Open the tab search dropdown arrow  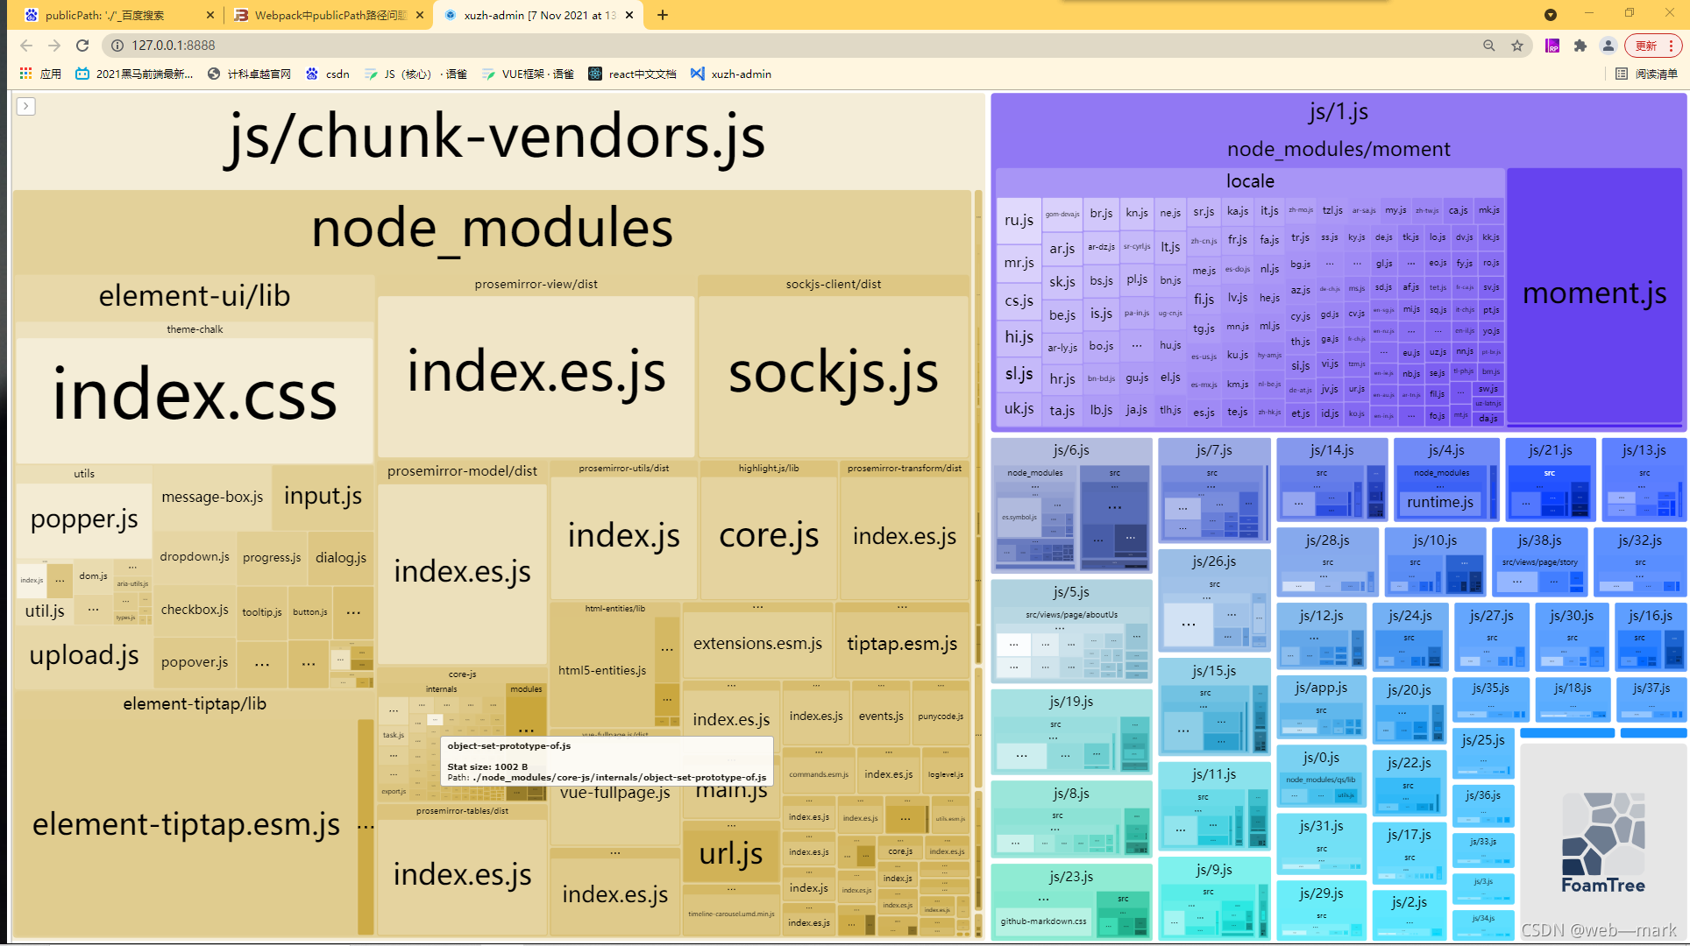point(1551,15)
